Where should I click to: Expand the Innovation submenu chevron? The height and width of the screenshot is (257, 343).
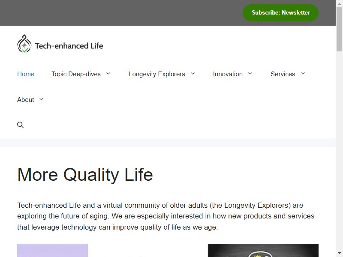[x=250, y=74]
